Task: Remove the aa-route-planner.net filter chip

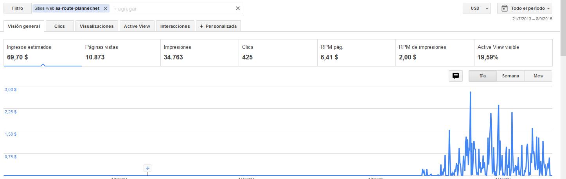Action: tap(105, 8)
